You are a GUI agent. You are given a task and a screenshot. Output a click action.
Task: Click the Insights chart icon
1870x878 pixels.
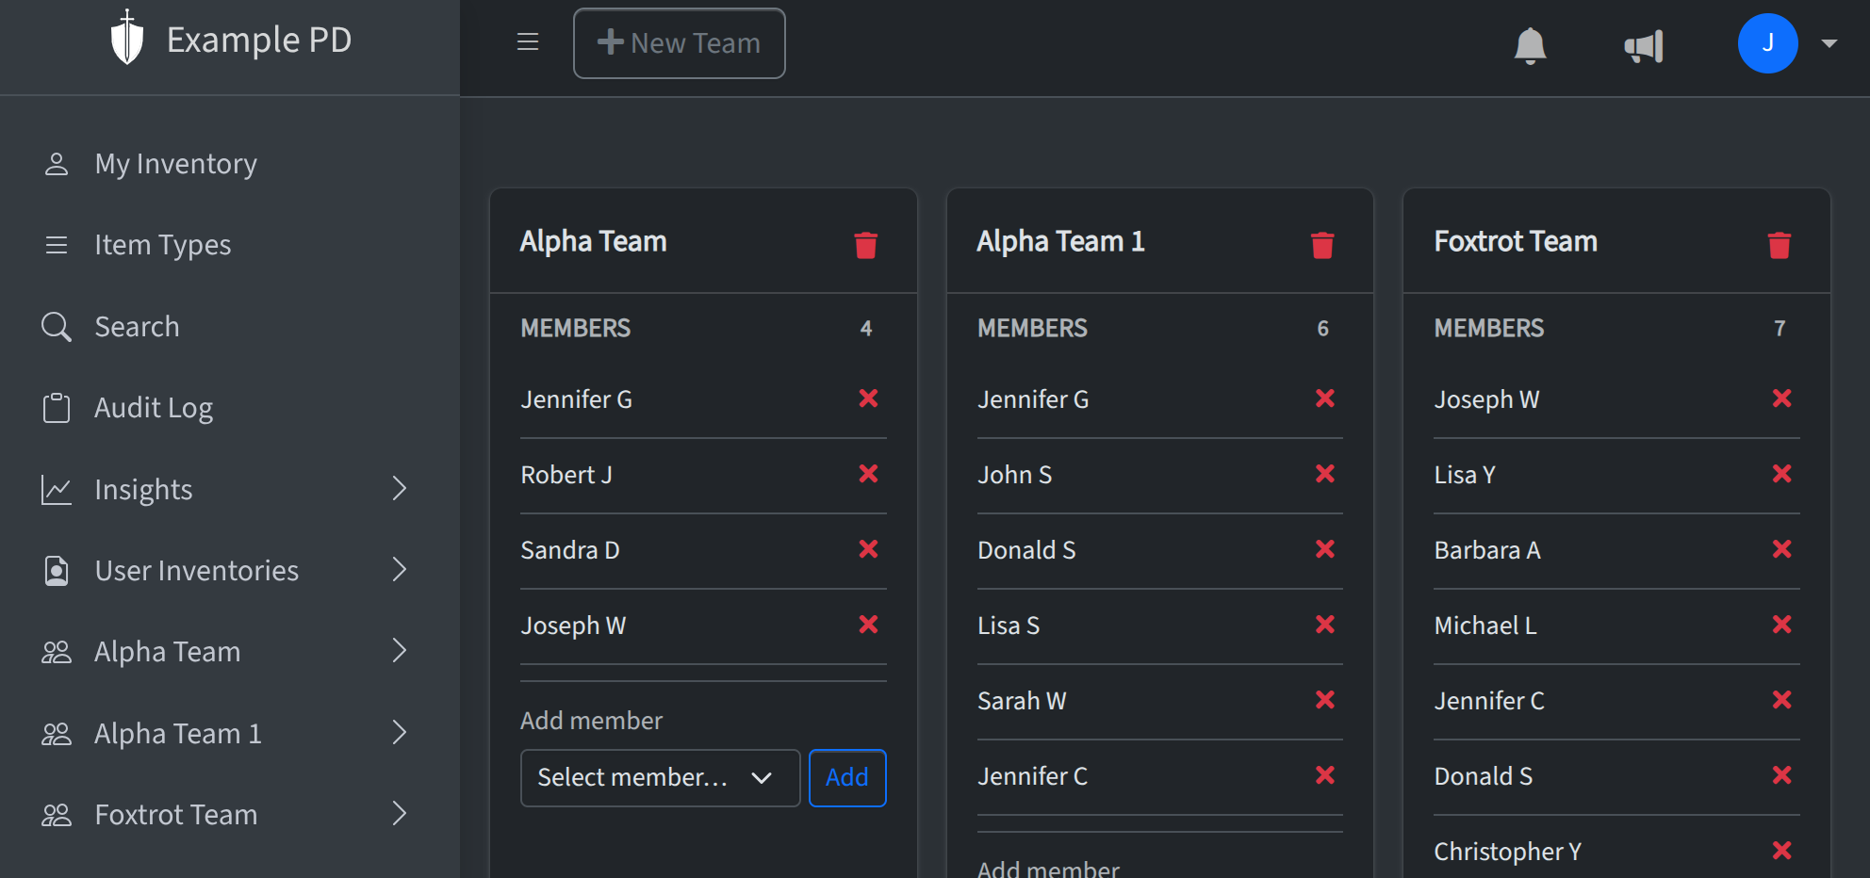click(57, 489)
